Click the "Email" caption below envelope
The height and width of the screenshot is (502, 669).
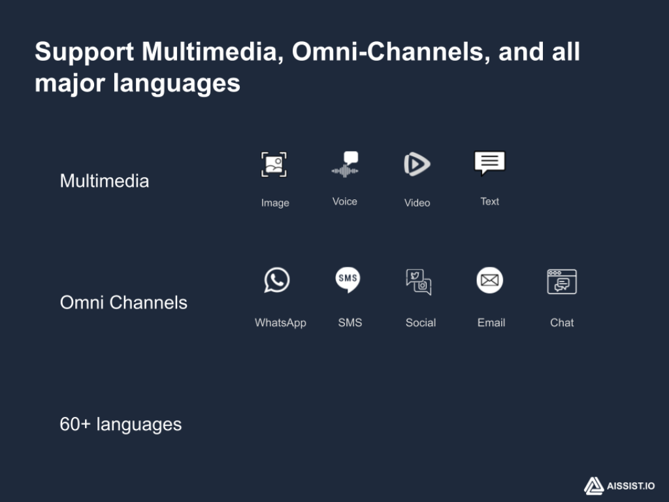coord(491,323)
